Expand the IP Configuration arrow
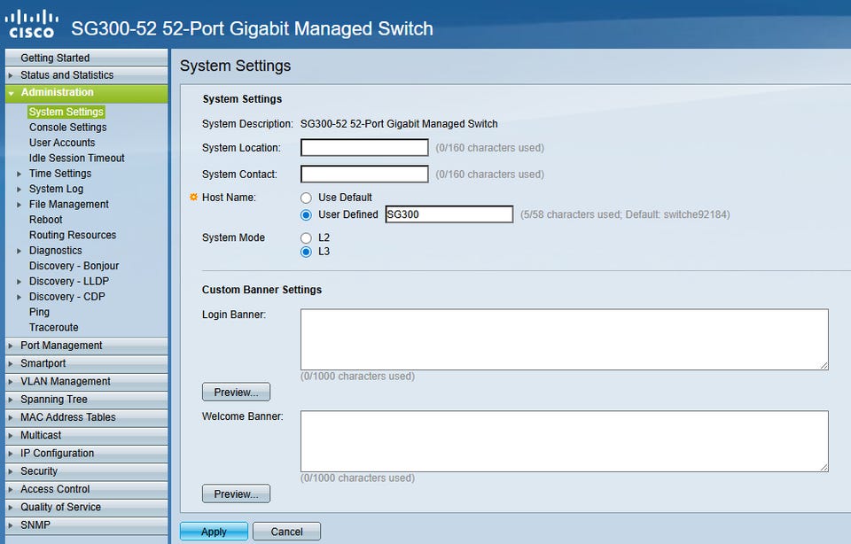The width and height of the screenshot is (851, 544). click(11, 454)
